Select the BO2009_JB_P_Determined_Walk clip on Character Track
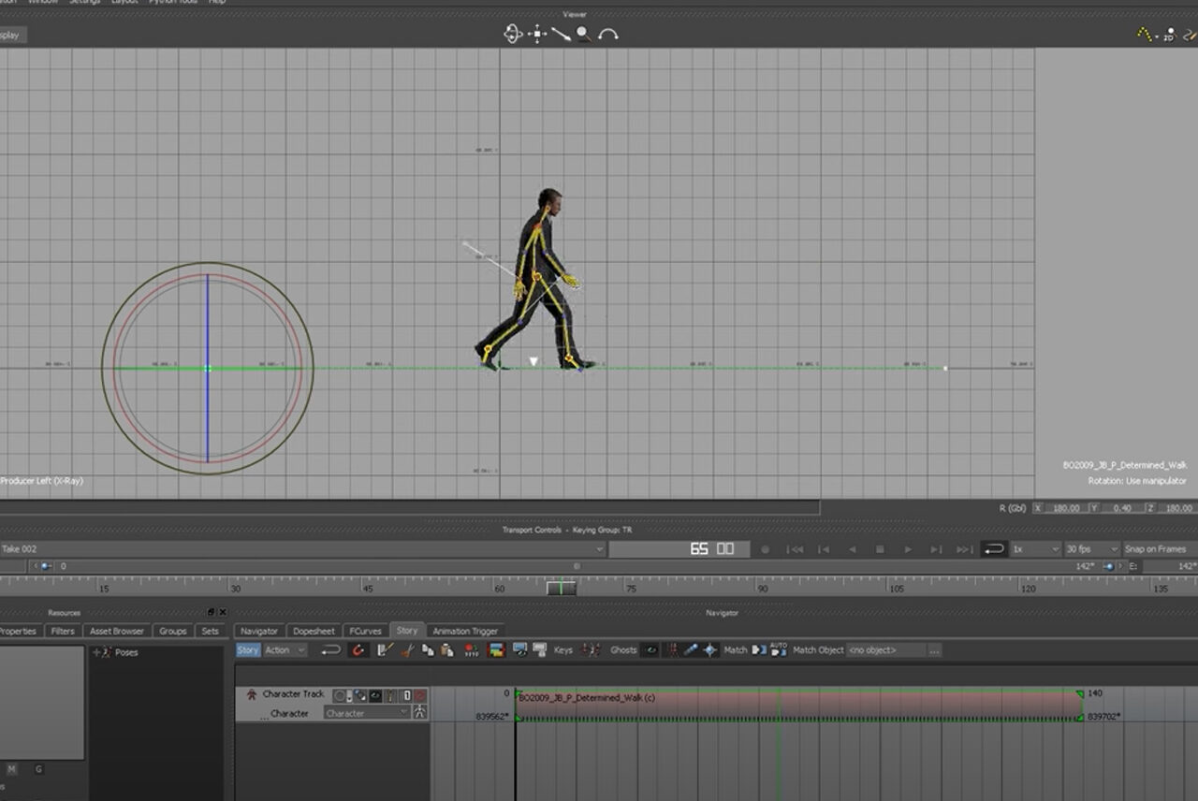The height and width of the screenshot is (801, 1198). (x=797, y=705)
